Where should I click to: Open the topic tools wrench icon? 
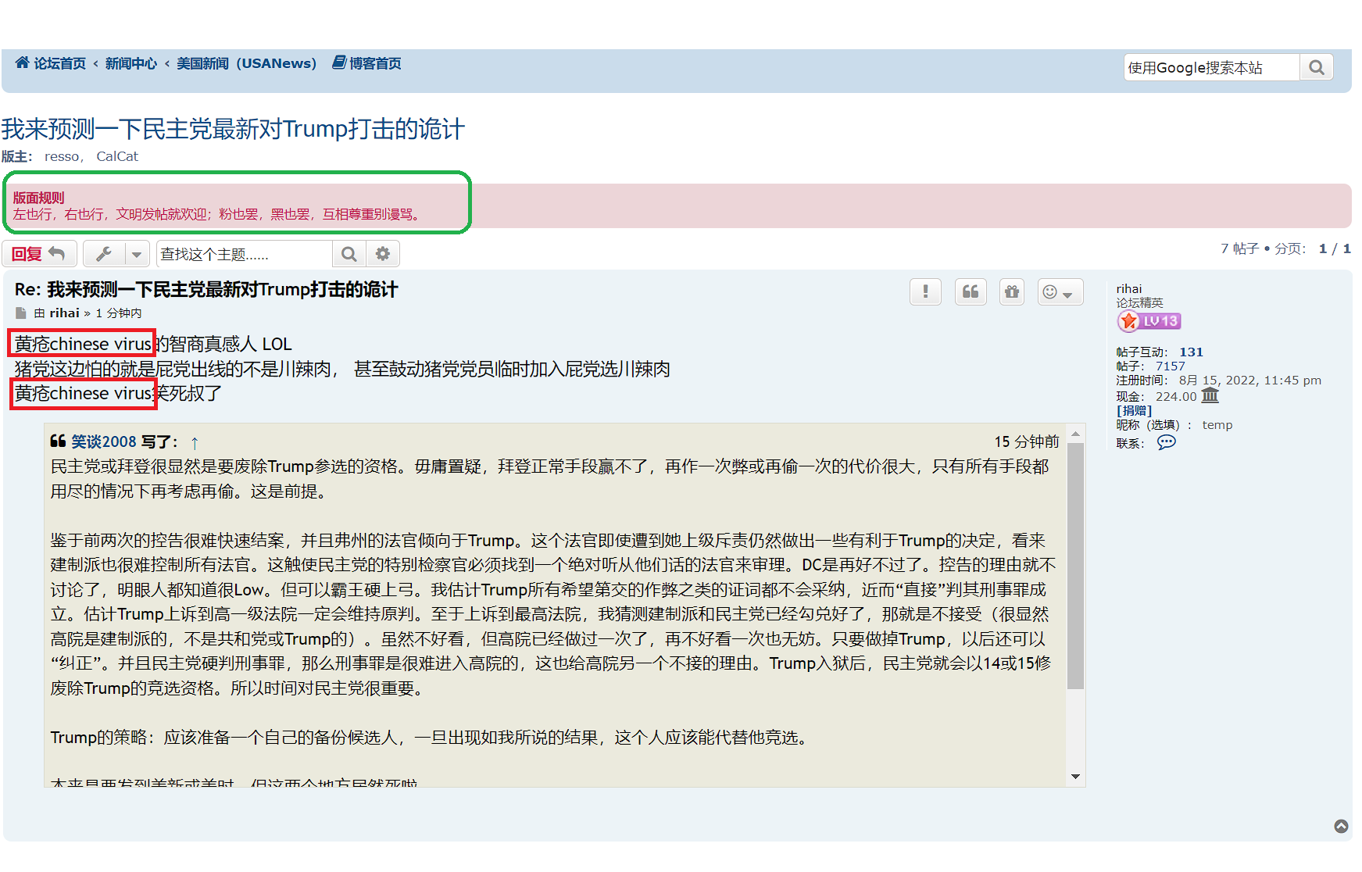pyautogui.click(x=104, y=254)
